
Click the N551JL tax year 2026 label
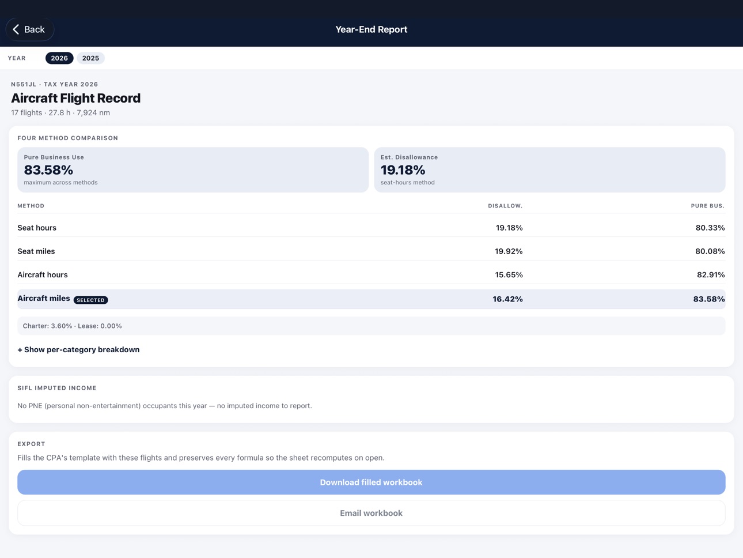coord(55,84)
